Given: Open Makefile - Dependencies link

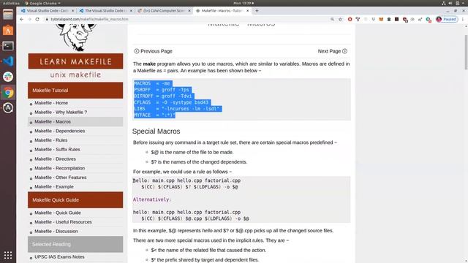Looking at the screenshot, I should [60, 131].
